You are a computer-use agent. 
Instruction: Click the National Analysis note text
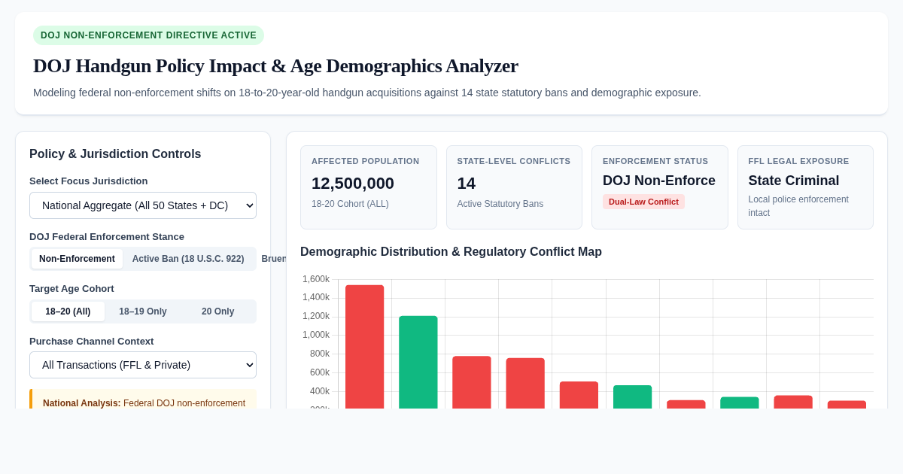[x=144, y=403]
